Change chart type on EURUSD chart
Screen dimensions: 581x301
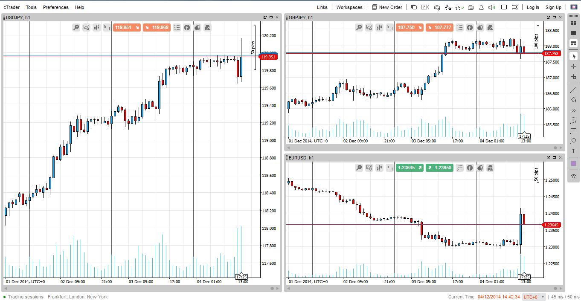[379, 168]
